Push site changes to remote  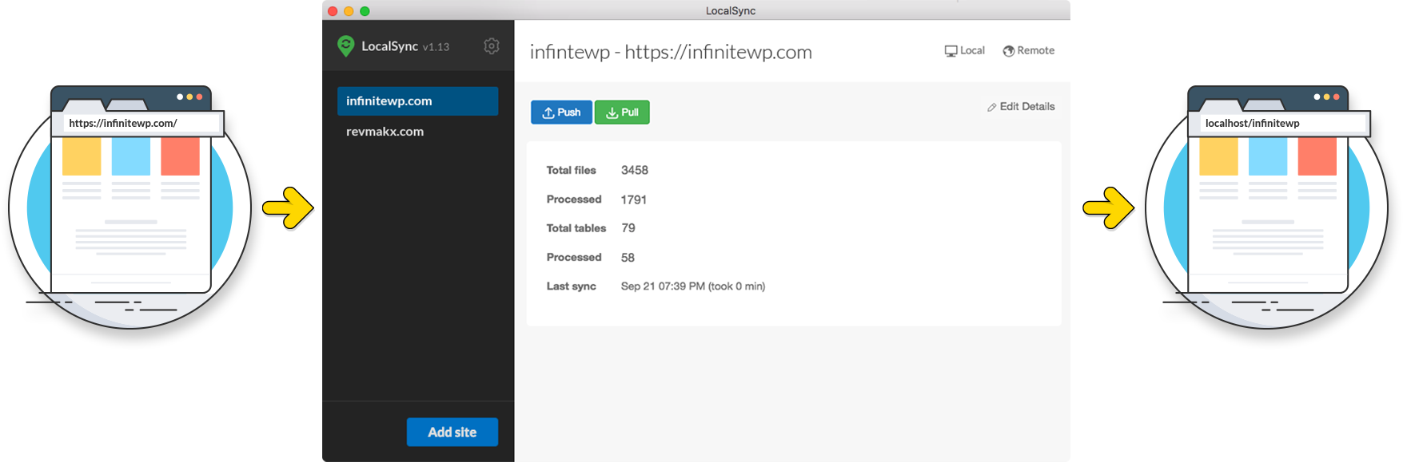[x=561, y=113]
